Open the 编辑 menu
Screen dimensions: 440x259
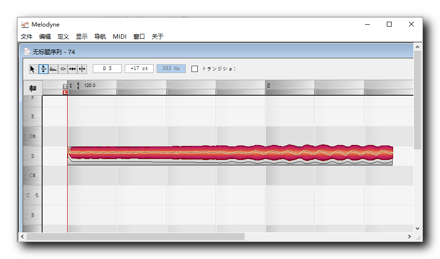pos(45,36)
